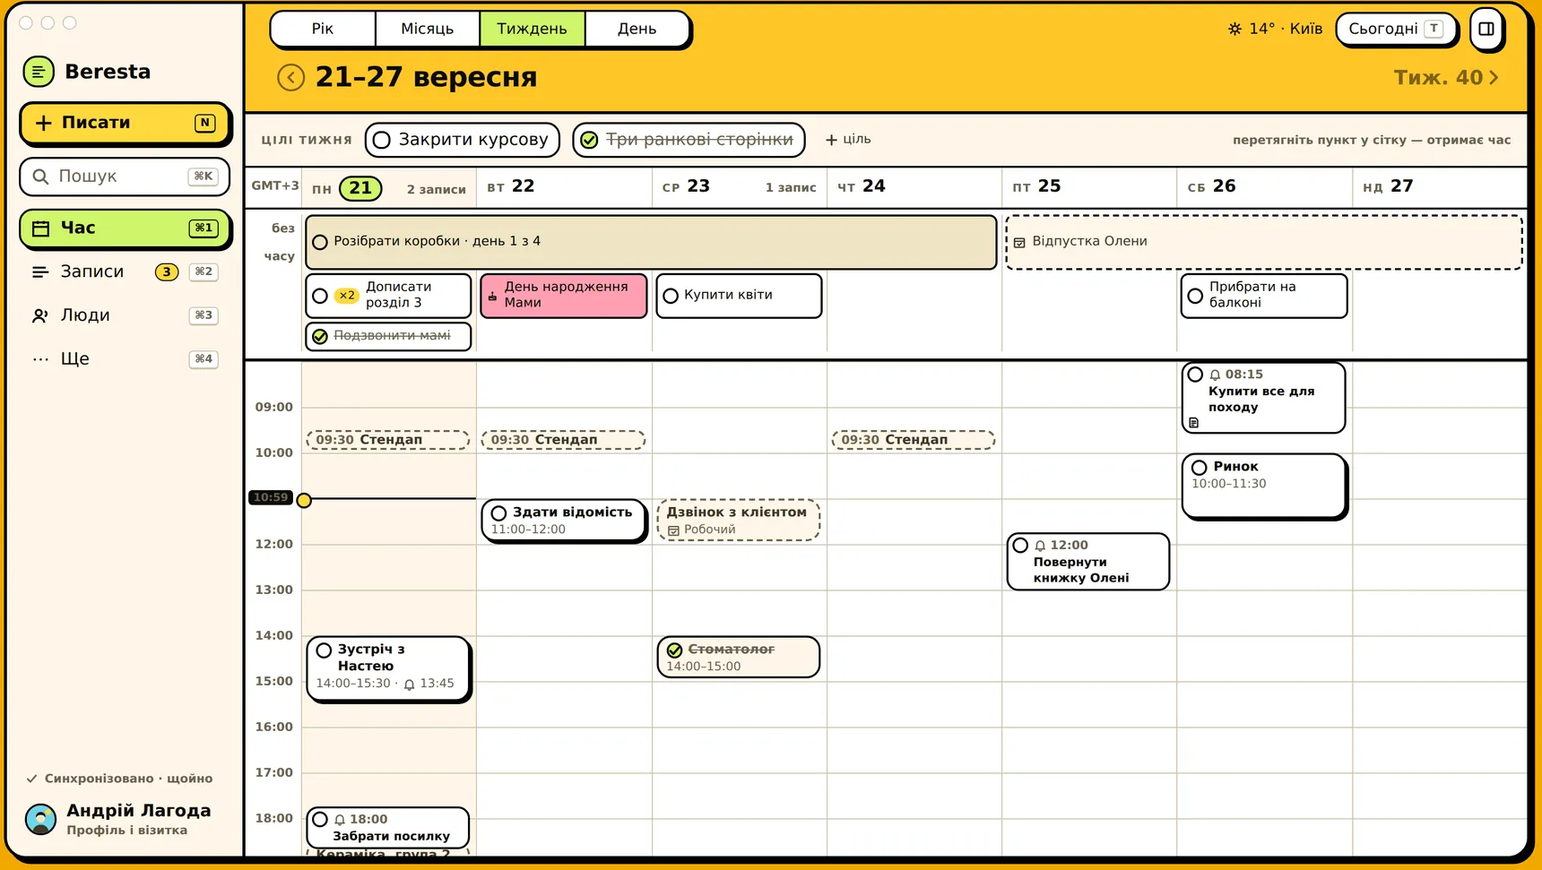Screen dimensions: 1542x870
Task: Toggle the side panel layout icon
Action: (1486, 29)
